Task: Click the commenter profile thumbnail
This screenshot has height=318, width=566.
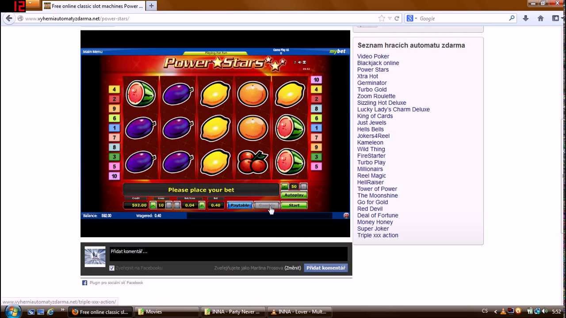Action: 95,257
